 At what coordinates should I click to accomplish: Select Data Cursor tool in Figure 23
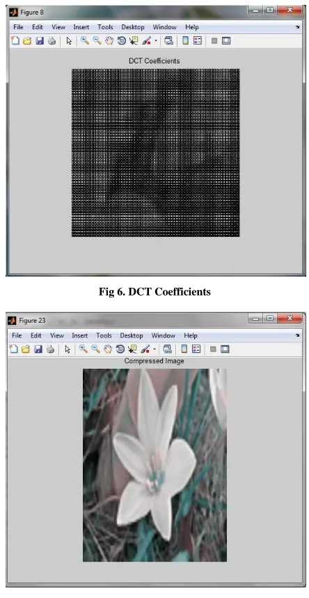coord(132,349)
